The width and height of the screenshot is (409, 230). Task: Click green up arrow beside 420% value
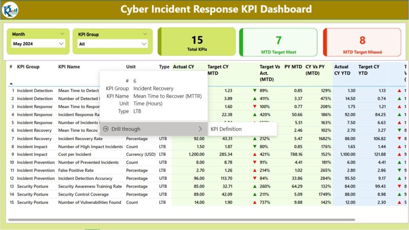coord(255,115)
